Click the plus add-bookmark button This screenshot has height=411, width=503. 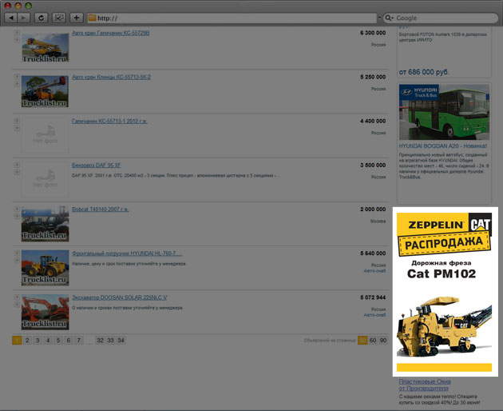click(77, 18)
